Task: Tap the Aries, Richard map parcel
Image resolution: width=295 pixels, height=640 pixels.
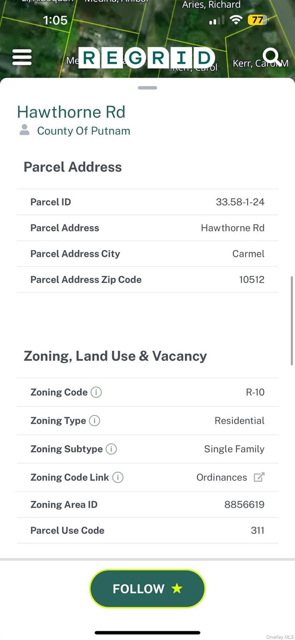Action: [x=211, y=5]
